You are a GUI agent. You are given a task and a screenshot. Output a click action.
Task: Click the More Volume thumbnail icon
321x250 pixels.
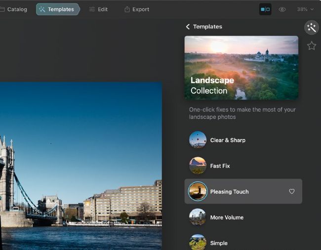coord(198,217)
